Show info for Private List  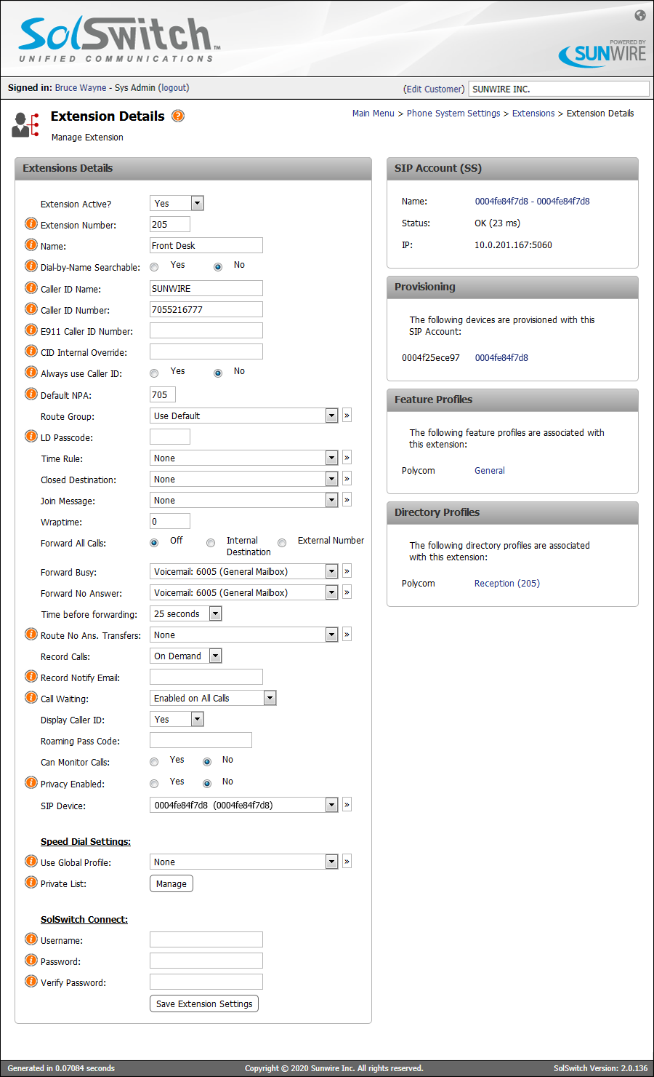[x=31, y=883]
